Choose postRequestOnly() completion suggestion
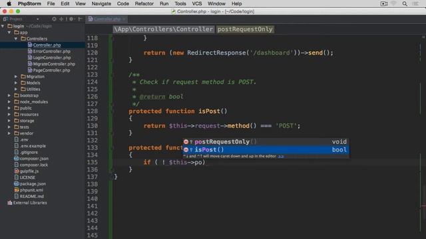The image size is (426, 239). pyautogui.click(x=266, y=141)
